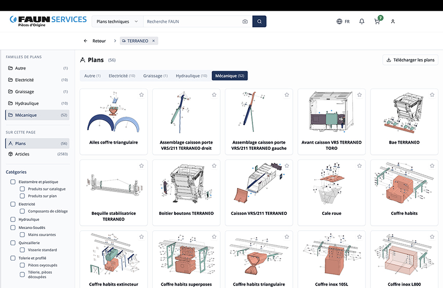Enable the Visserie standard checkbox
Image resolution: width=443 pixels, height=288 pixels.
coord(22,250)
